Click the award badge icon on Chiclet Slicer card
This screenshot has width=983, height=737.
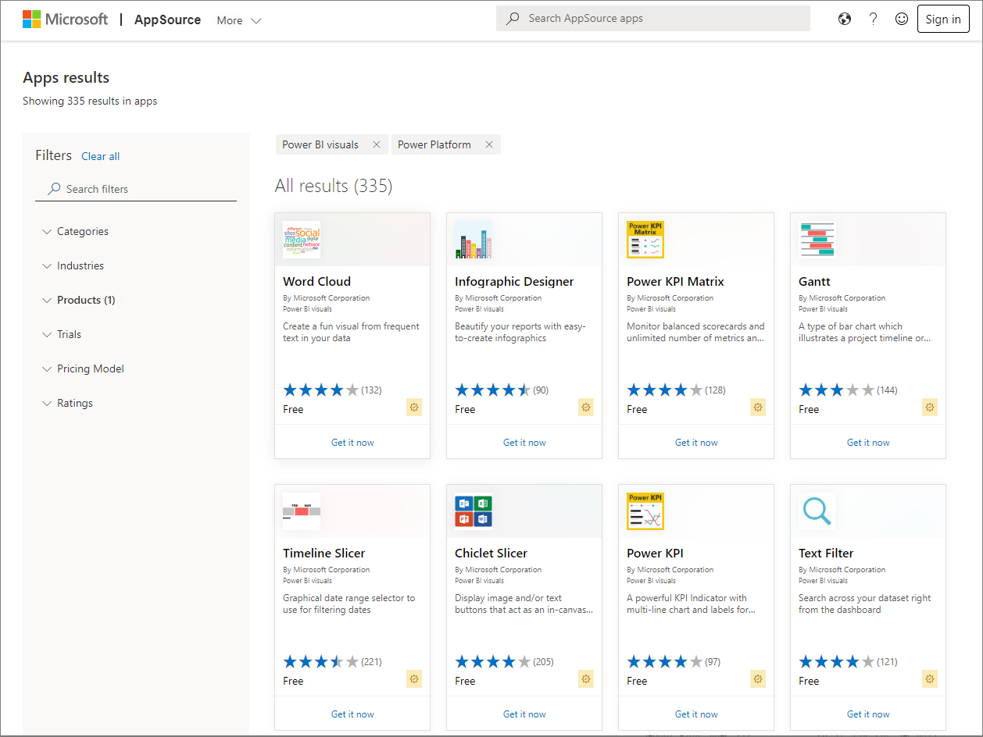586,678
